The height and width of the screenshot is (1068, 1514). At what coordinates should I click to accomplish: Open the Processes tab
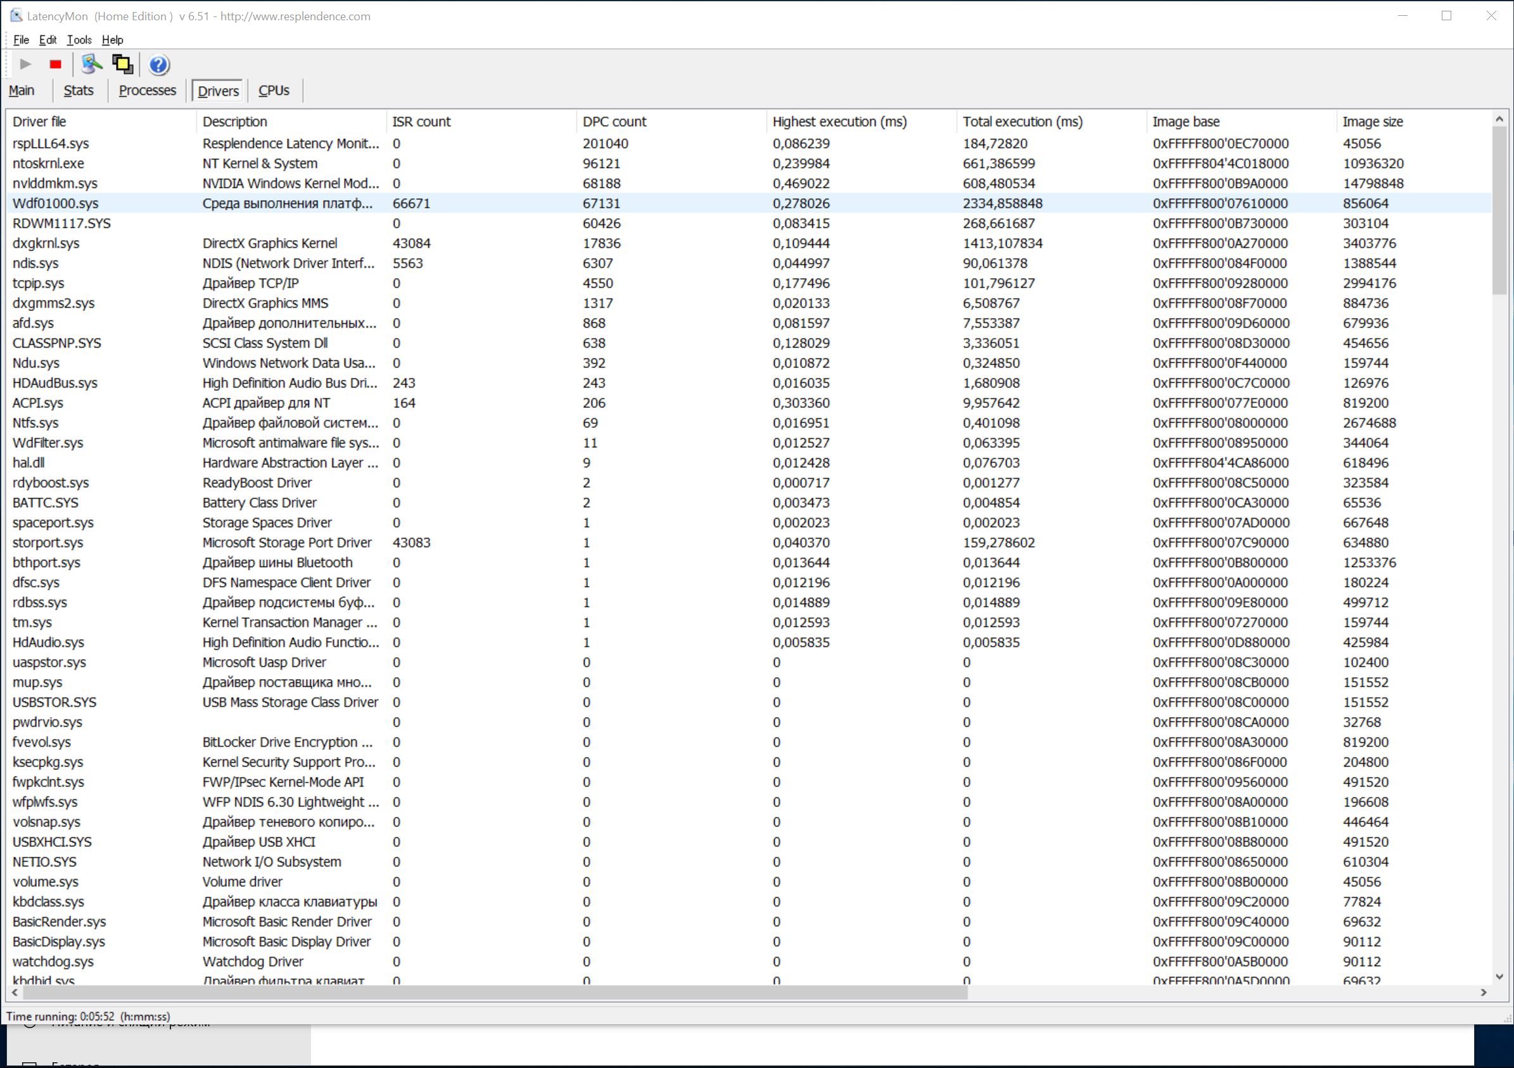(x=147, y=91)
